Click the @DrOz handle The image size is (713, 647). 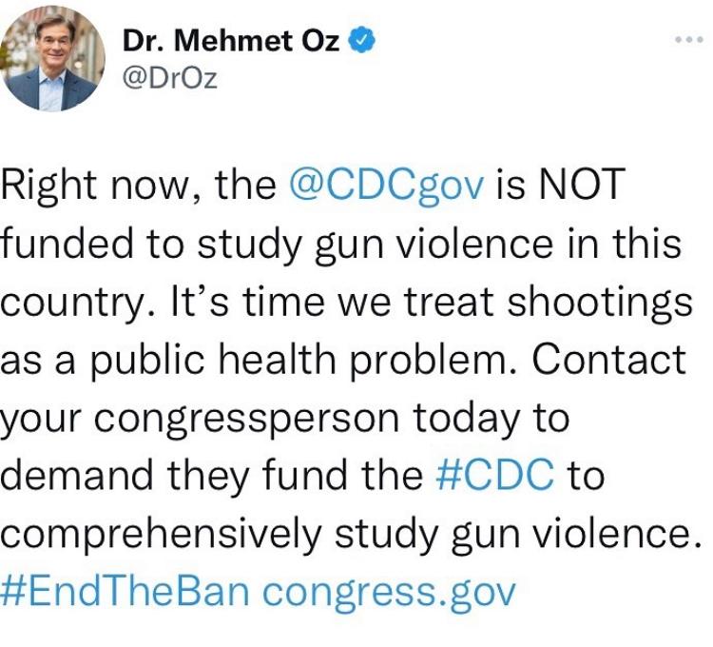pyautogui.click(x=170, y=78)
